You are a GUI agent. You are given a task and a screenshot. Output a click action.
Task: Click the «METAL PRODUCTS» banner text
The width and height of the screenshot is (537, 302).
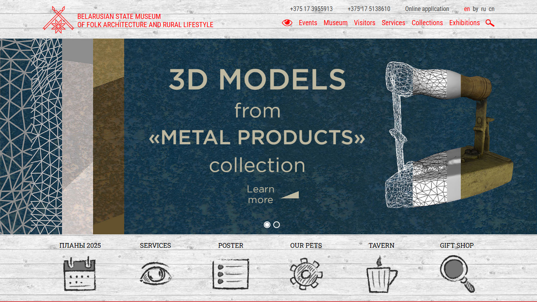[257, 137]
